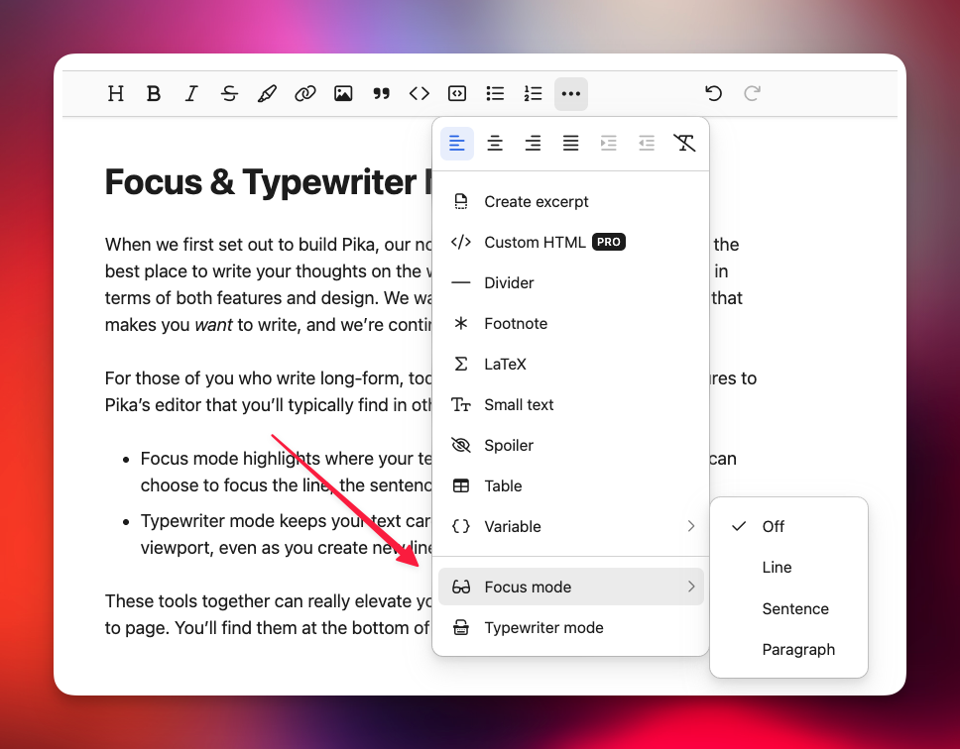Toggle italic formatting
The width and height of the screenshot is (960, 749).
(x=191, y=93)
